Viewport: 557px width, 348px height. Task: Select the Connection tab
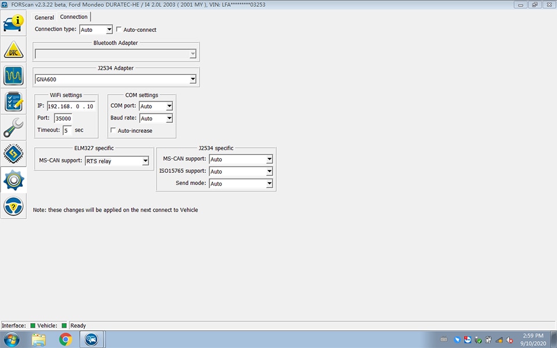74,17
